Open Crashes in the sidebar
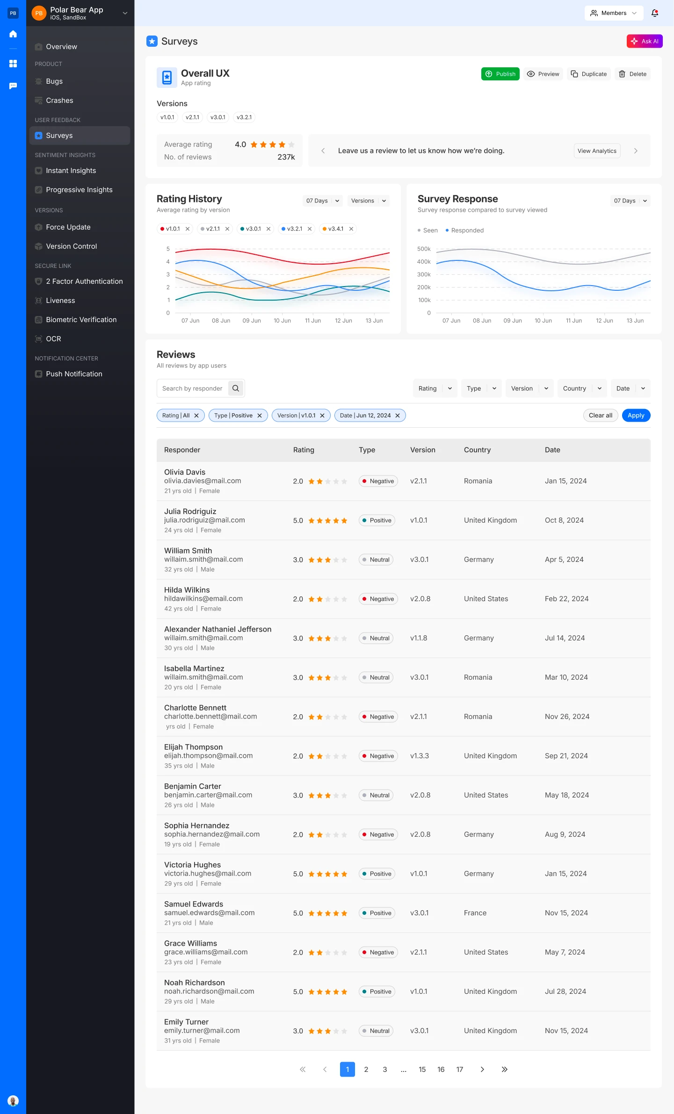 [x=59, y=101]
